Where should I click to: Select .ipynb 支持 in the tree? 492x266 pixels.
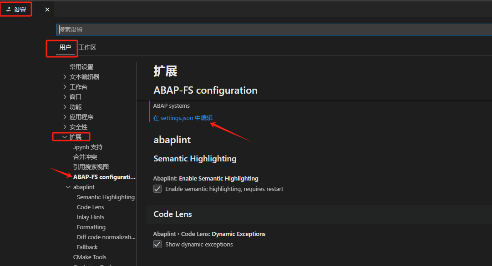coord(88,147)
